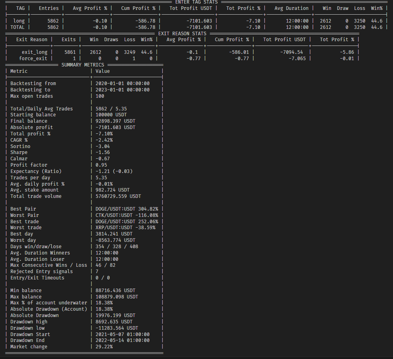Viewport: 393px width, 359px height.
Task: Click Drawdown Start 2021-05-07 01:00:00
Action: pyautogui.click(x=122, y=334)
